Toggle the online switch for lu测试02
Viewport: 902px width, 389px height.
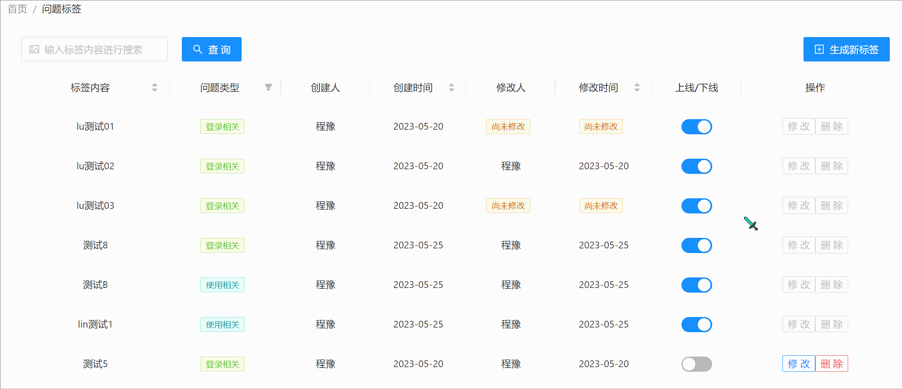click(697, 166)
